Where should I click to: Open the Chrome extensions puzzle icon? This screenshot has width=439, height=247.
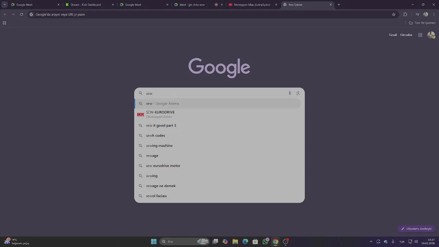(405, 14)
